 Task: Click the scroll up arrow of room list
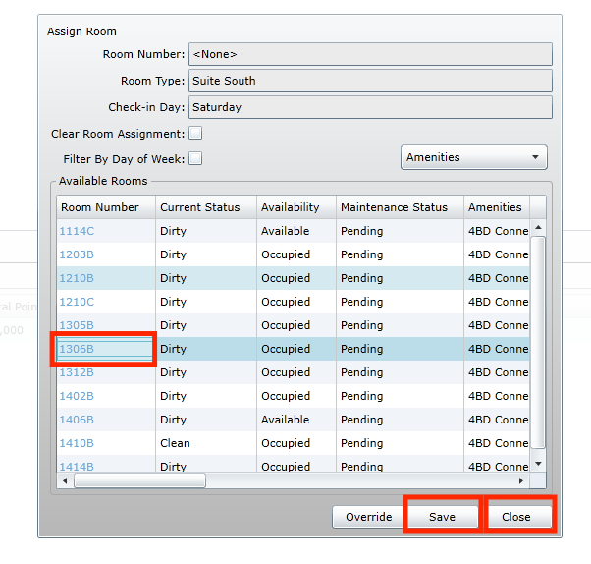click(538, 227)
